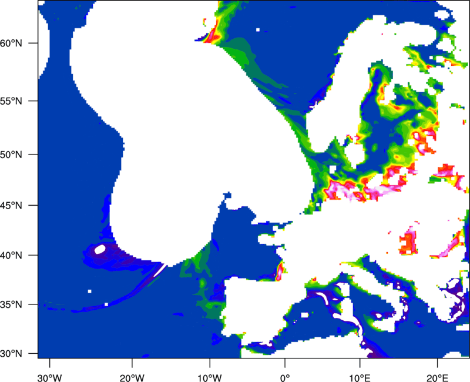Click the 50°N latitude label
The image size is (470, 382).
tap(11, 155)
